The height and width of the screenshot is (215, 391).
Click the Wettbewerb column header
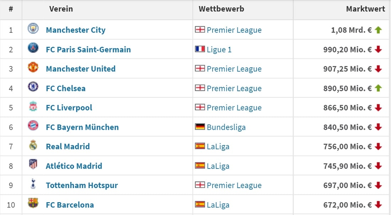pos(221,9)
